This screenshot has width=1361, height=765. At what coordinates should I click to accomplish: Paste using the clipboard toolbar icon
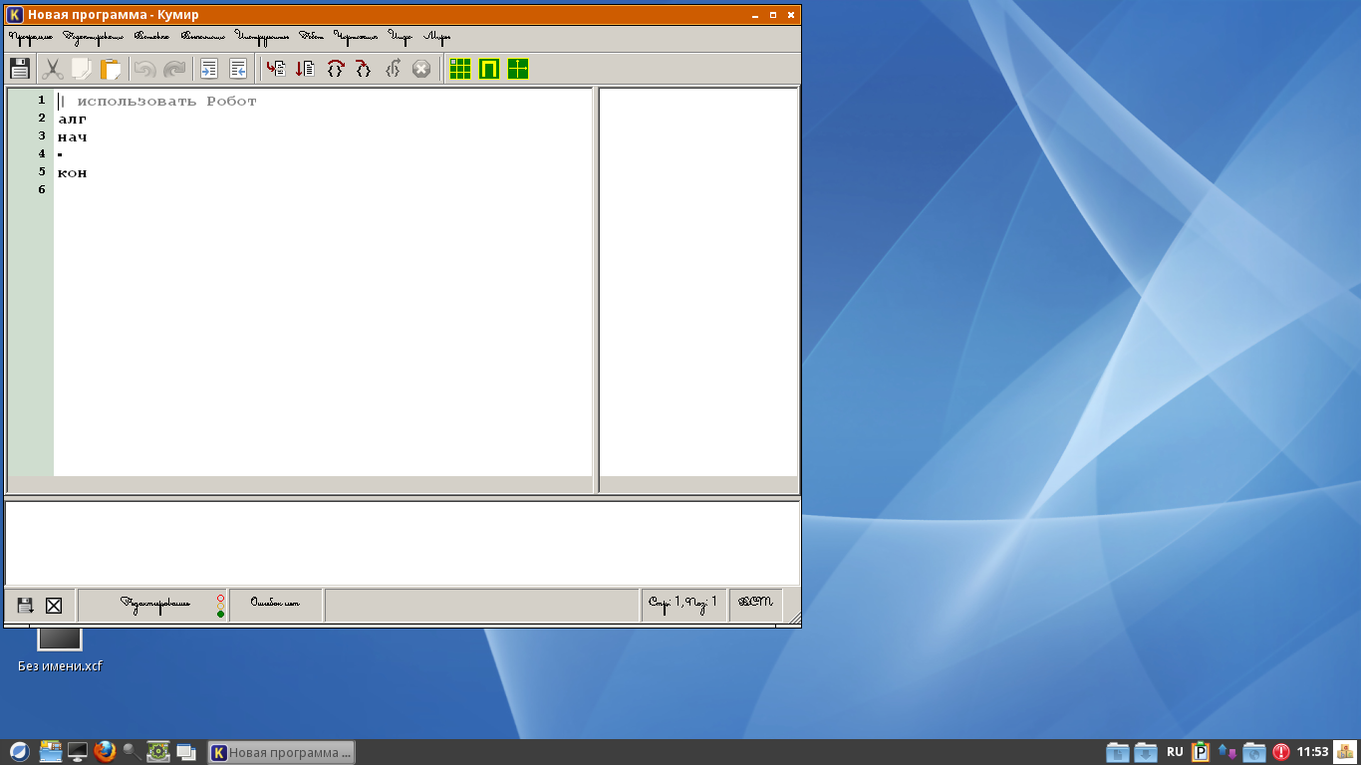pyautogui.click(x=111, y=69)
